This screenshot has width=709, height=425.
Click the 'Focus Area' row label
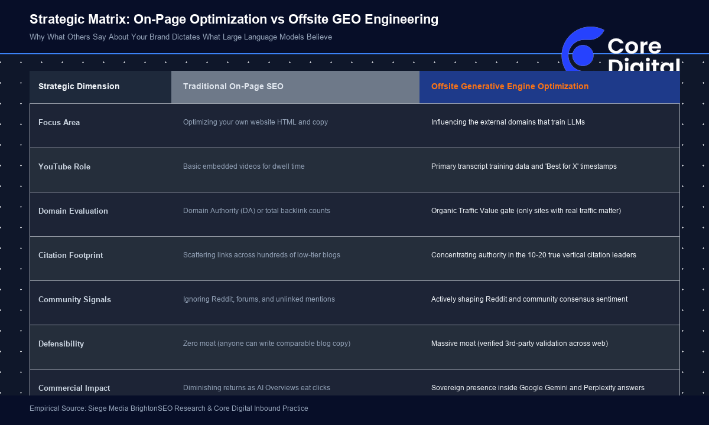pos(59,123)
